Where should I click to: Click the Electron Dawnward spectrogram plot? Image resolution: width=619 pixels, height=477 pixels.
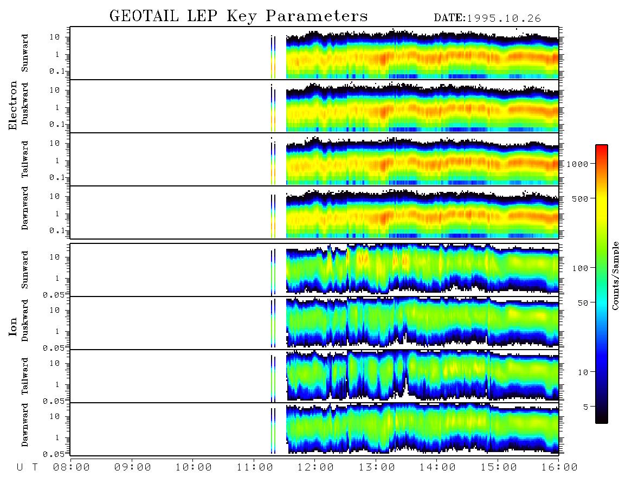click(314, 212)
